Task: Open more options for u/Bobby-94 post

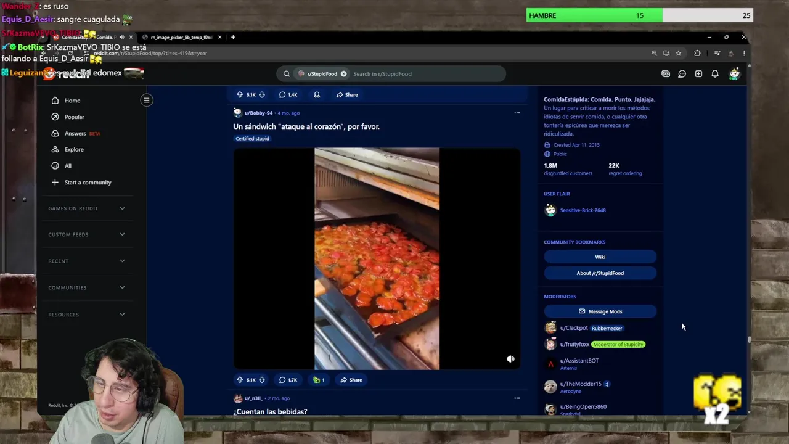Action: point(517,113)
